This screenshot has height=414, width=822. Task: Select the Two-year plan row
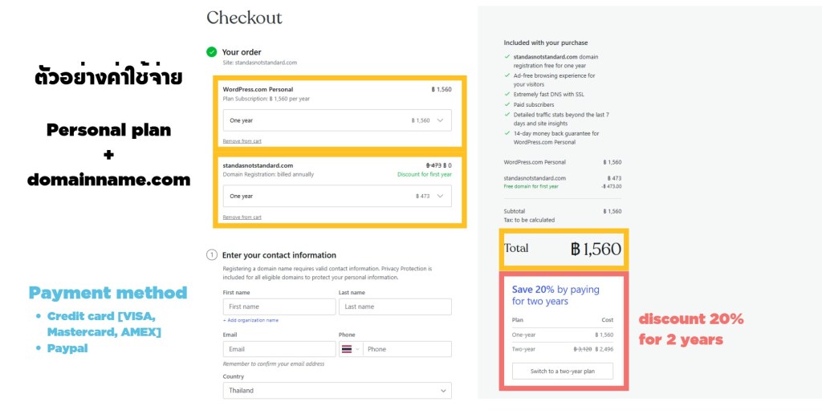[x=563, y=349]
